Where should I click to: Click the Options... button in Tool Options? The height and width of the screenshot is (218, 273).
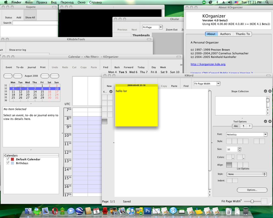252,190
